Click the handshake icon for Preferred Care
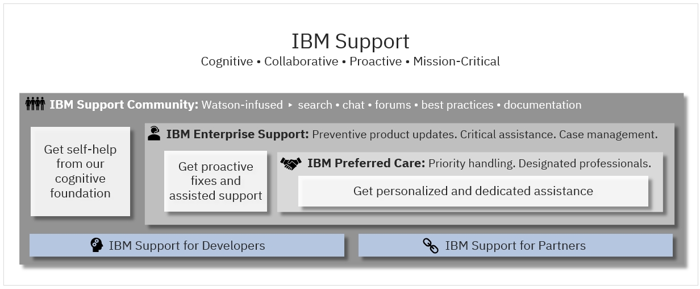 tap(291, 164)
